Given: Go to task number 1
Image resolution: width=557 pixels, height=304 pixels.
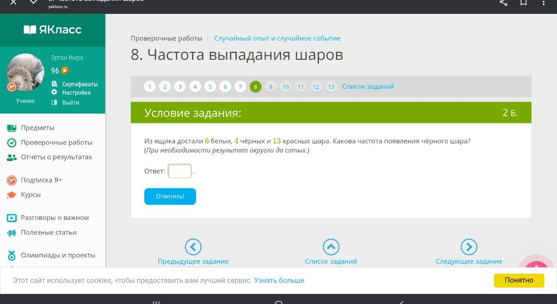Looking at the screenshot, I should [150, 86].
